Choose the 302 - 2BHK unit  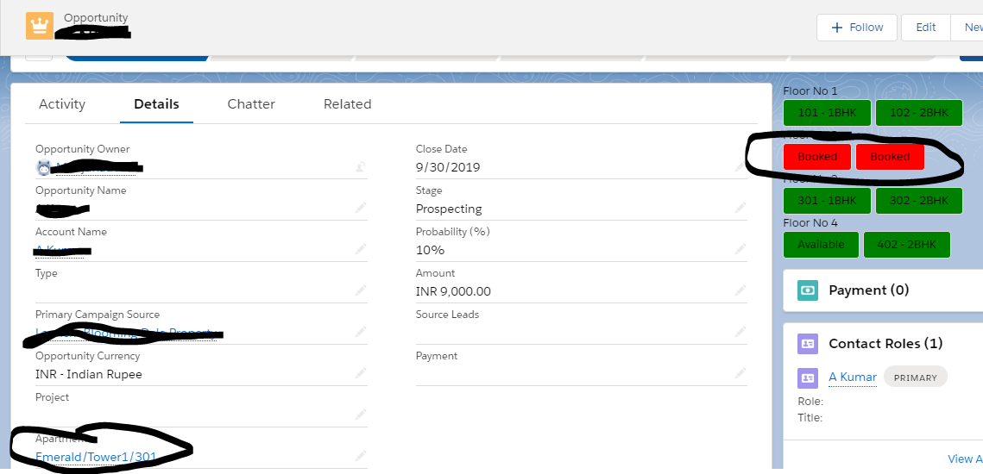918,201
